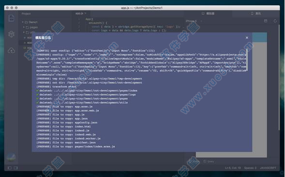Switch to the 真机 device tab

tap(256, 14)
